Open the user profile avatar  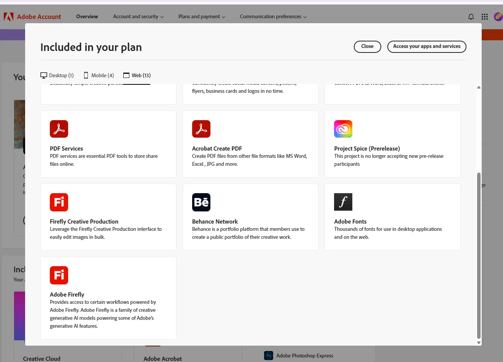click(x=498, y=17)
